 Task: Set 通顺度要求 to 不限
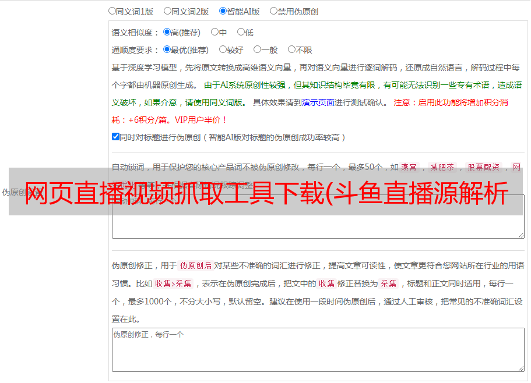(291, 49)
